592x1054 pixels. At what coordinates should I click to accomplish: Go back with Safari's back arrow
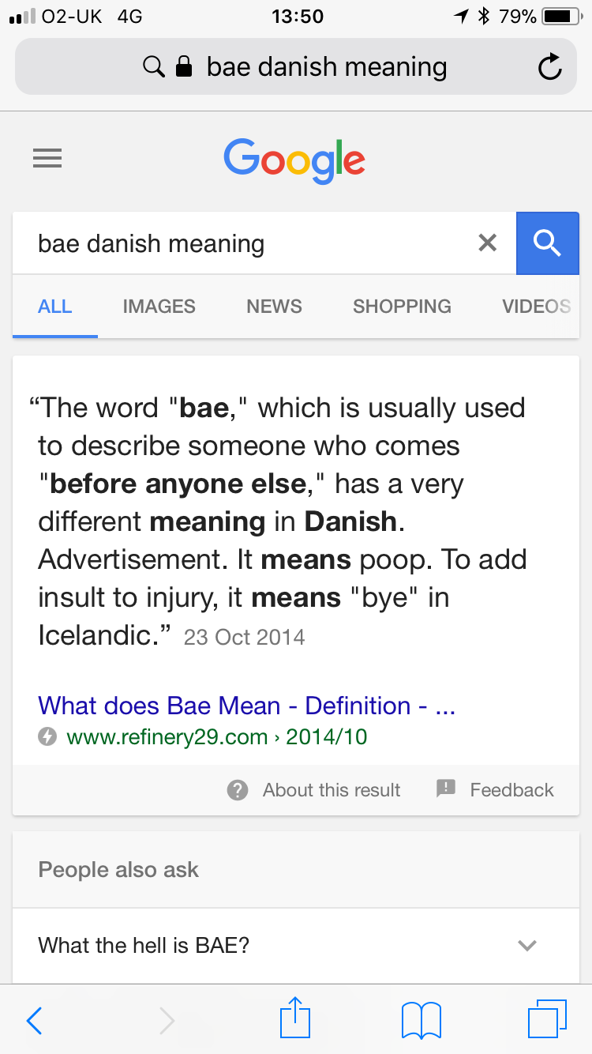pyautogui.click(x=34, y=1021)
